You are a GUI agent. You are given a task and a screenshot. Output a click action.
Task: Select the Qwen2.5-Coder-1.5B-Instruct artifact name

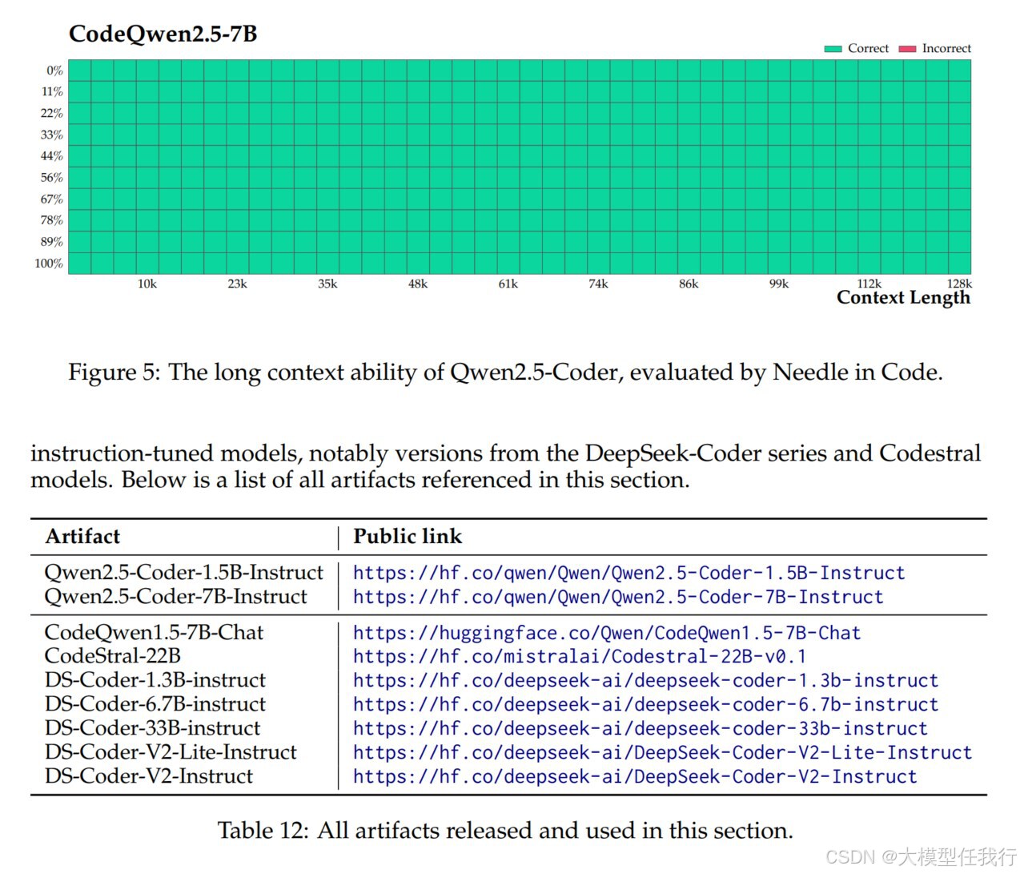click(x=184, y=573)
